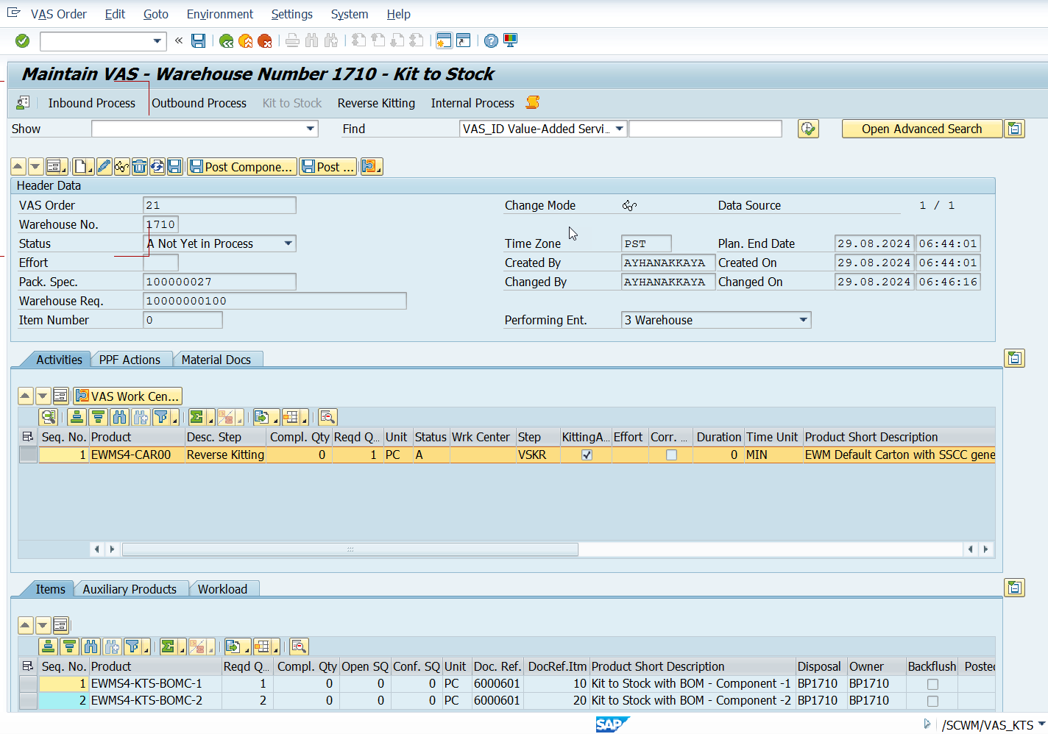Open the Environment menu
1048x734 pixels.
pyautogui.click(x=219, y=14)
